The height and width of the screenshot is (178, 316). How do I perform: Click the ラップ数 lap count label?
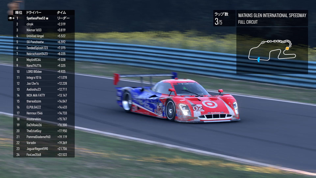(221, 14)
